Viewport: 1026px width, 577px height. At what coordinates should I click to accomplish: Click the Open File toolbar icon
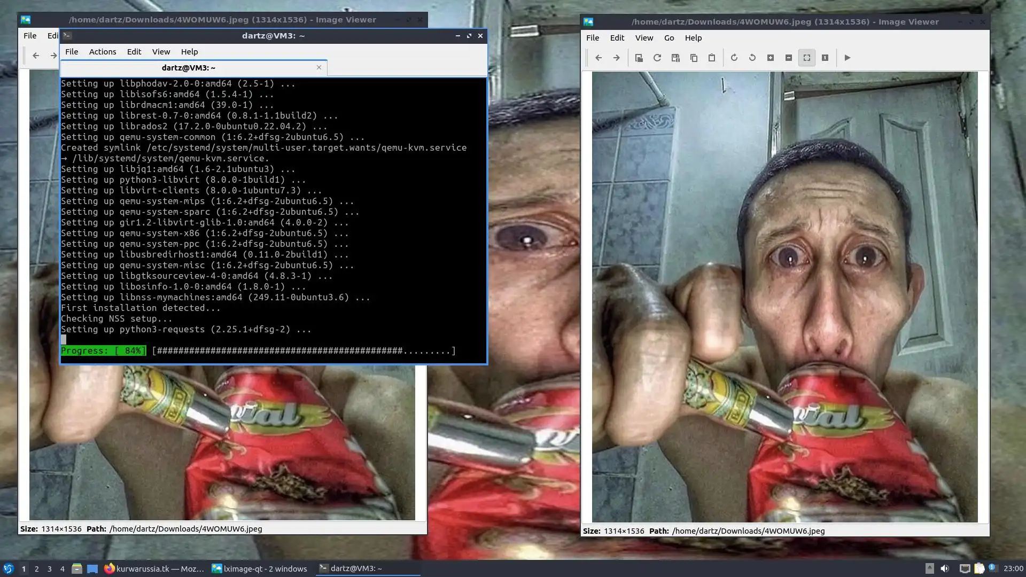[x=639, y=58]
